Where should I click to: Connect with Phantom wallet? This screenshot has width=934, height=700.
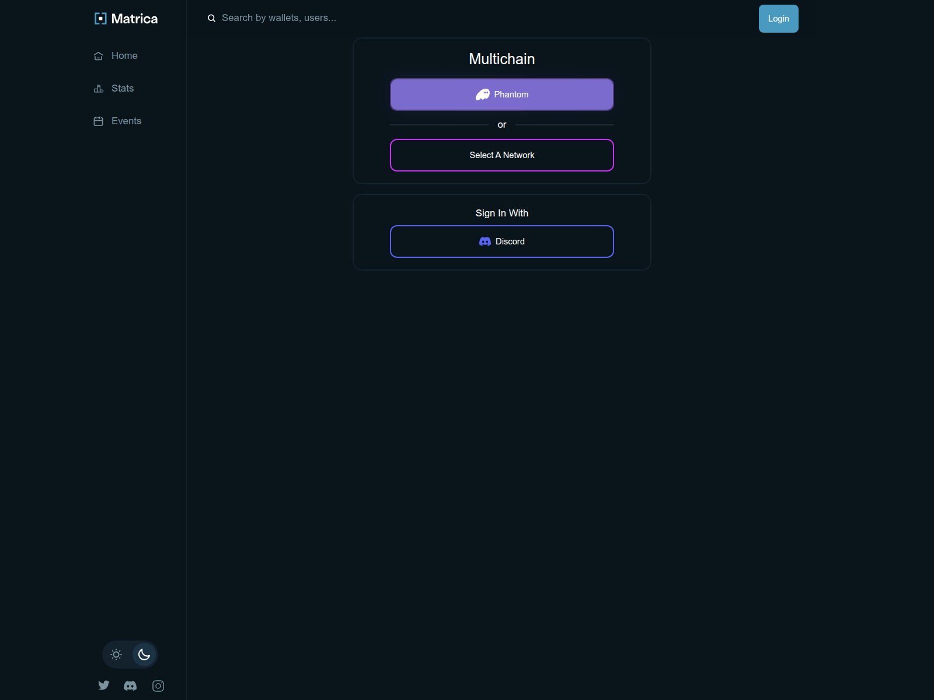click(x=502, y=94)
